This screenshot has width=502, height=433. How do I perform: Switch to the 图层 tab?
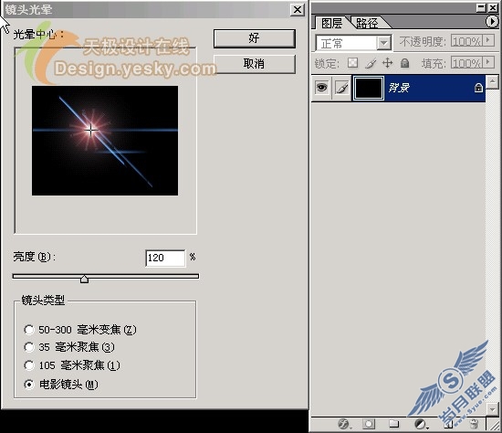(x=331, y=23)
